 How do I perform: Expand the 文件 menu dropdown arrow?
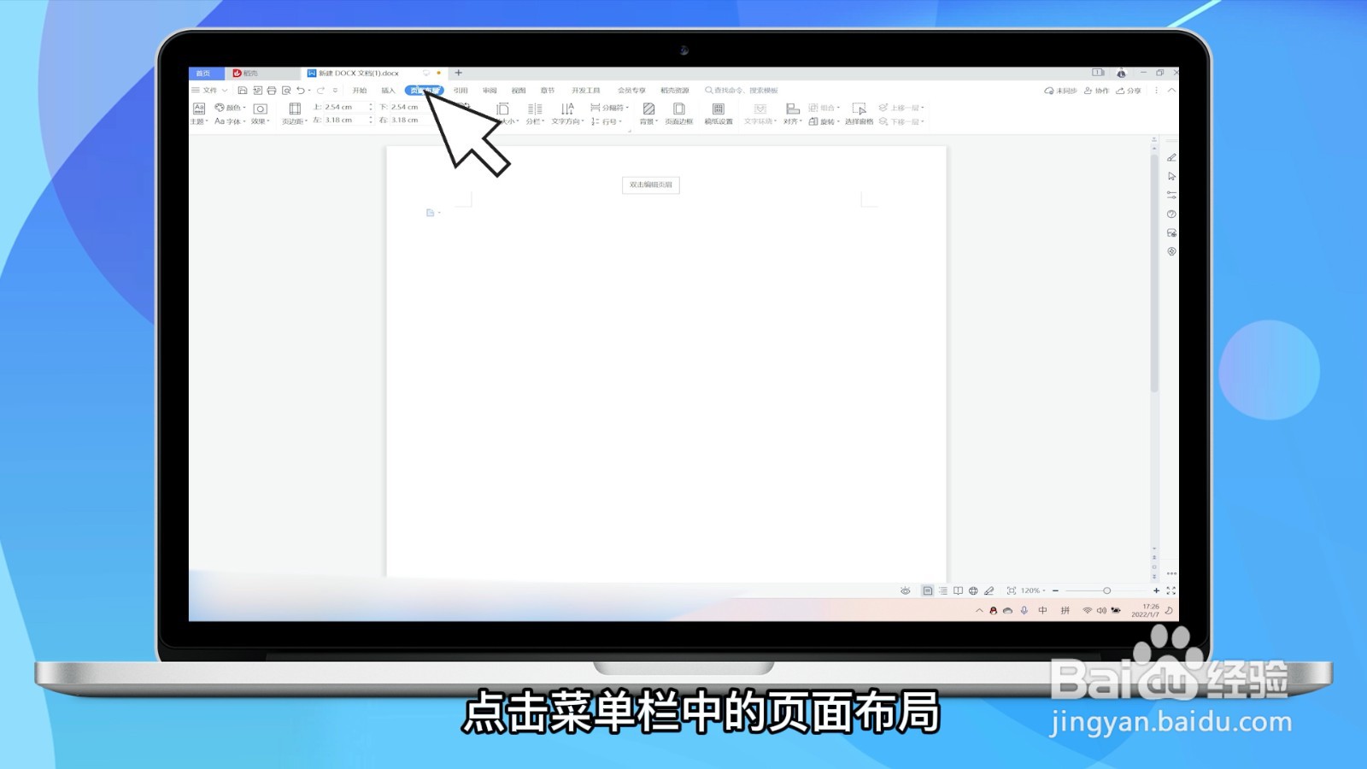click(225, 91)
